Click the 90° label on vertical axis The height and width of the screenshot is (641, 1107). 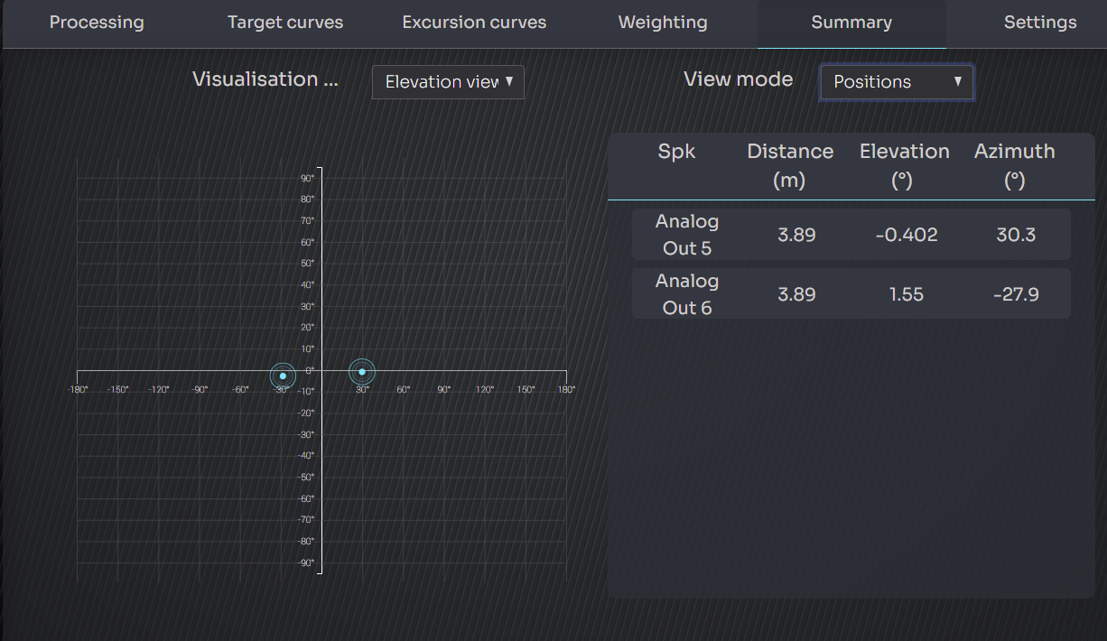(x=307, y=178)
